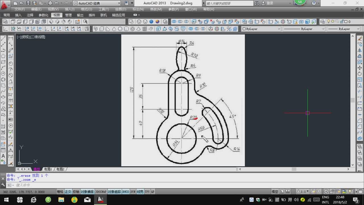Click the workspace switching gear icon in status bar

326,192
